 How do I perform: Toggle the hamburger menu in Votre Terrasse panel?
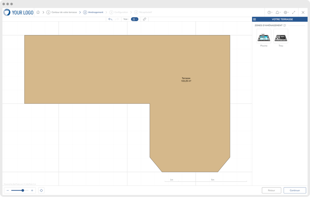(255, 19)
